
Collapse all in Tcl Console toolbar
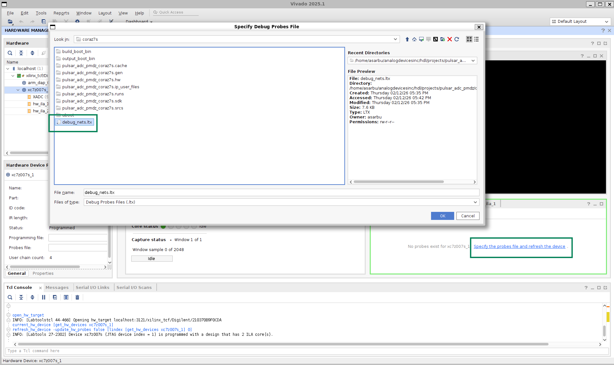click(21, 297)
